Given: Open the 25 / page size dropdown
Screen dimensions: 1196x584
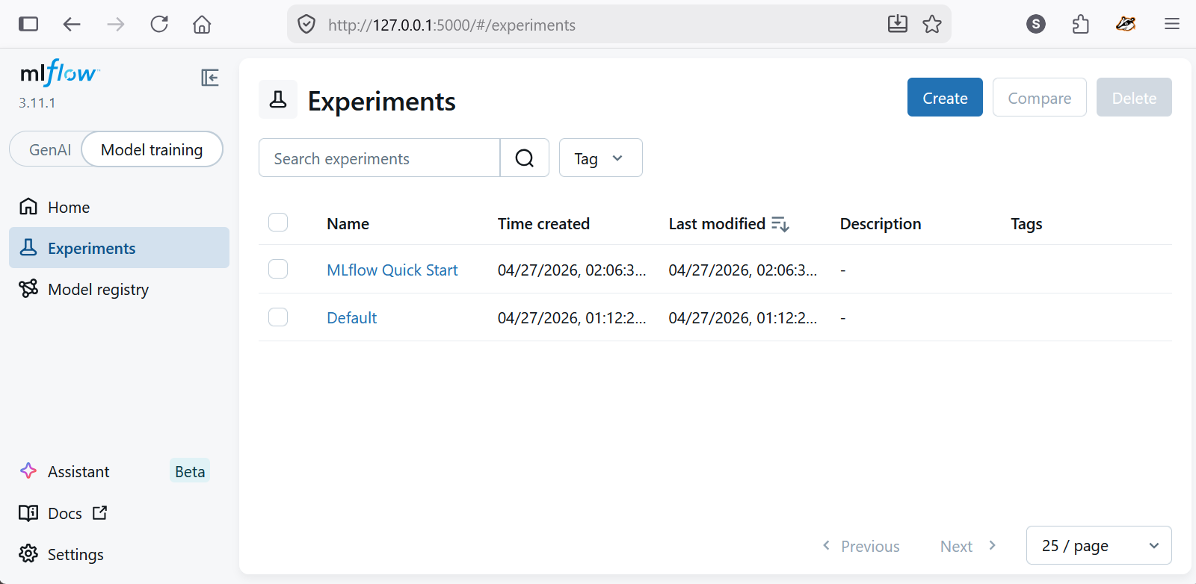Looking at the screenshot, I should [1099, 545].
